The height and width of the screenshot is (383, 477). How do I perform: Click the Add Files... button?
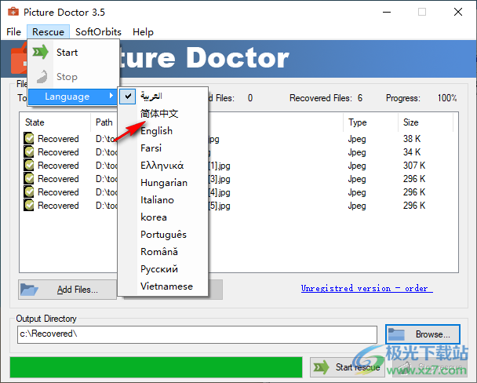67,290
